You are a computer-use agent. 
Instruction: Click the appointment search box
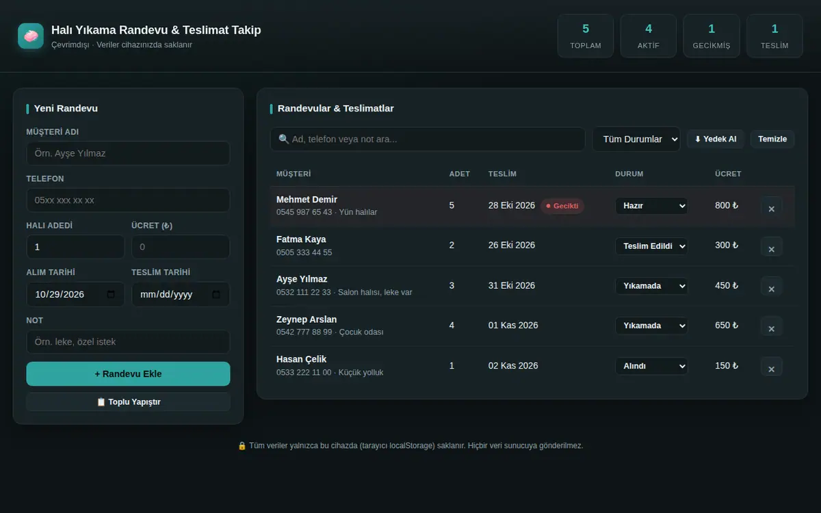[428, 139]
